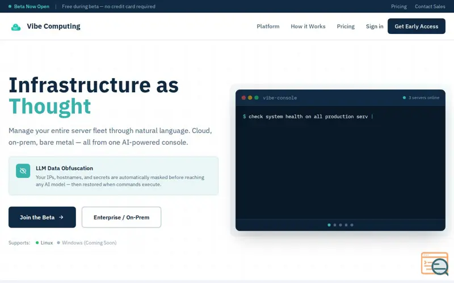Click the green Linux support indicator dot
This screenshot has height=283, width=454.
click(x=37, y=243)
